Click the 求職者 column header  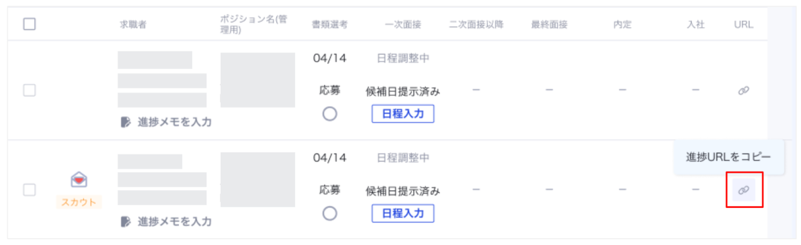pyautogui.click(x=133, y=24)
